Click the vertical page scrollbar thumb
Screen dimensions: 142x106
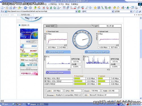[141, 44]
